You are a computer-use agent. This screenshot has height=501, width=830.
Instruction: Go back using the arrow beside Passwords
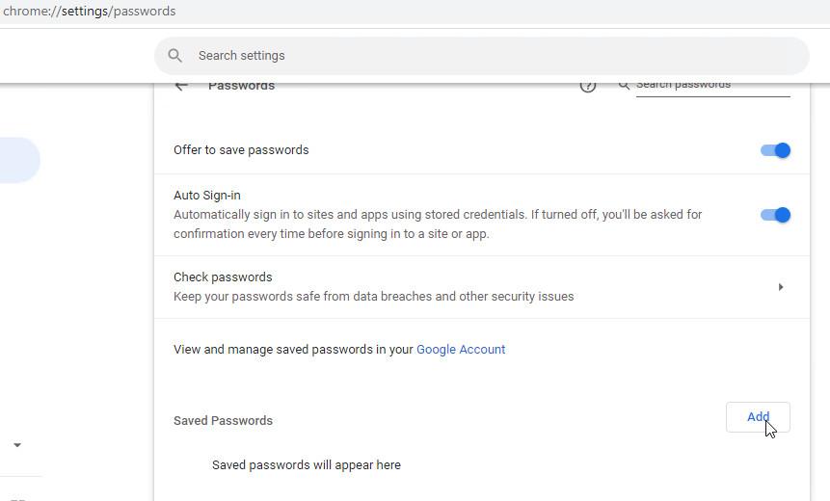181,87
